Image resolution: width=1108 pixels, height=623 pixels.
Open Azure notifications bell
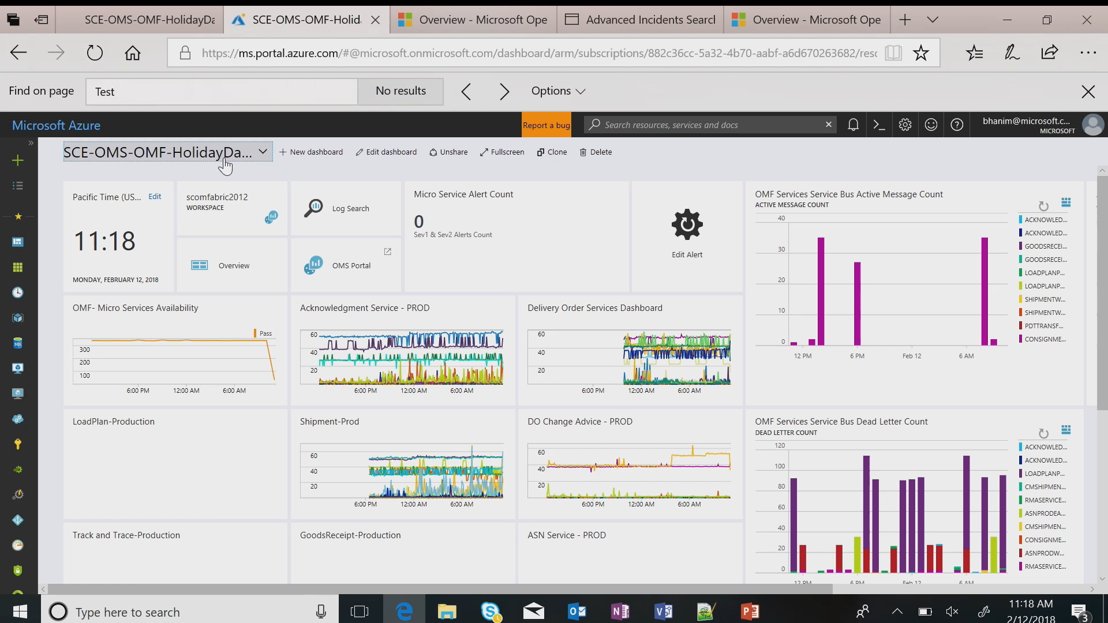[x=853, y=125]
